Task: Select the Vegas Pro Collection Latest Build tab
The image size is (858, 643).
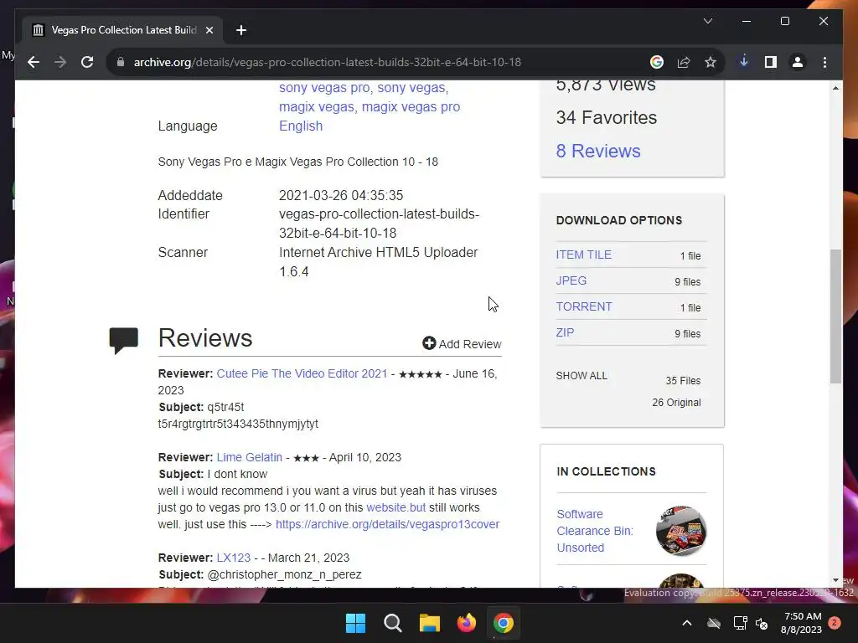Action: 123,30
